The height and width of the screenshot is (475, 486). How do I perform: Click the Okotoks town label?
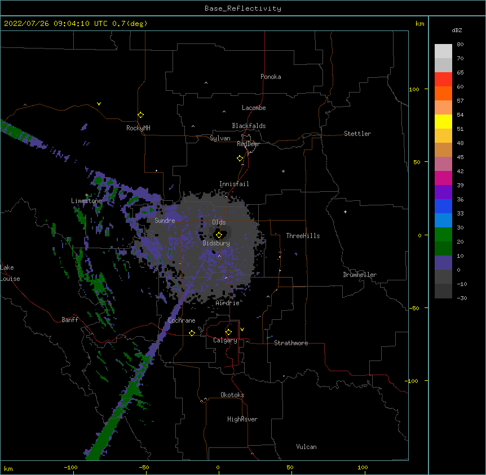click(x=232, y=395)
